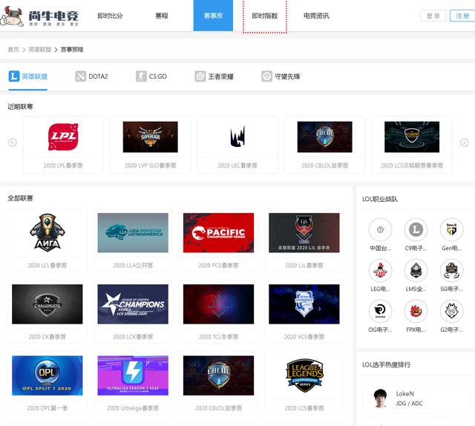Select the 王者荣耀 game tab
Image resolution: width=475 pixels, height=426 pixels.
214,76
